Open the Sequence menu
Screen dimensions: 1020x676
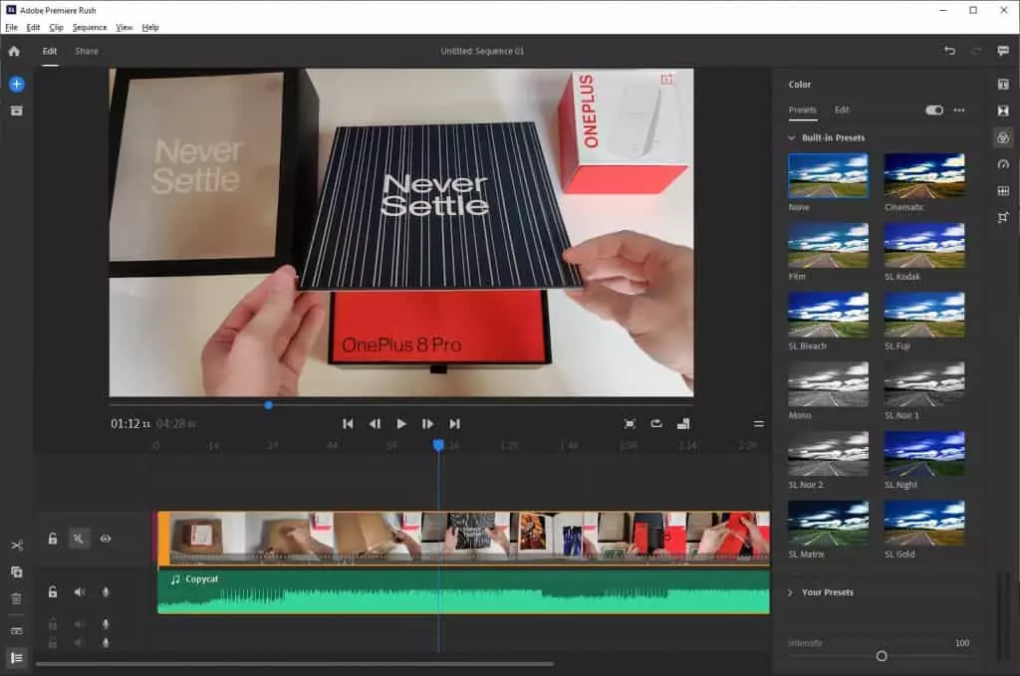click(x=90, y=27)
